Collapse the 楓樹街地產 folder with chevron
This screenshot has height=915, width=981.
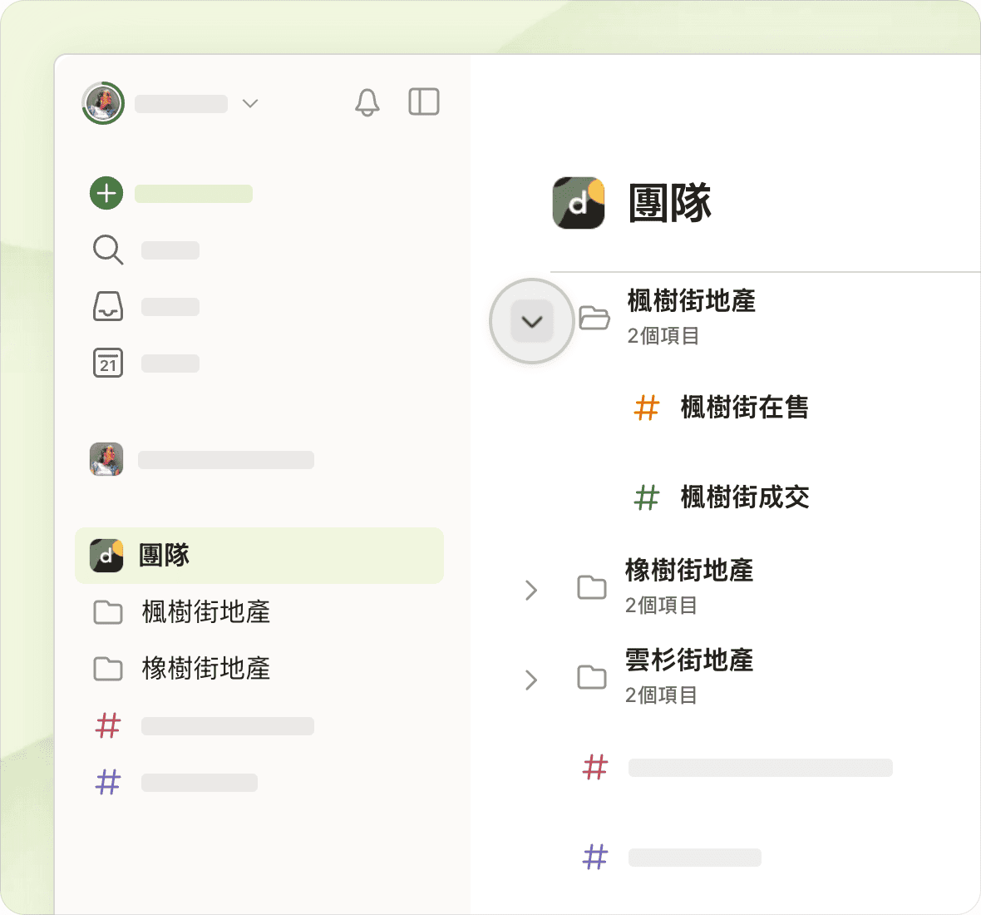coord(532,321)
